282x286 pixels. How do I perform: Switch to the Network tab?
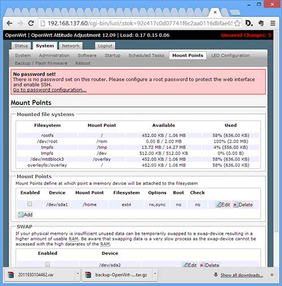(x=70, y=46)
